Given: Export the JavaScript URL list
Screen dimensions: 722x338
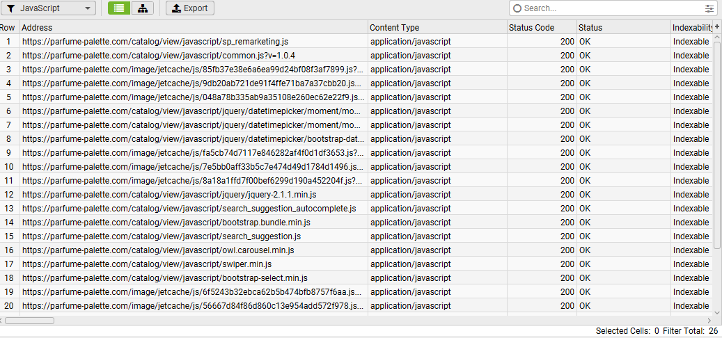Looking at the screenshot, I should pyautogui.click(x=189, y=8).
